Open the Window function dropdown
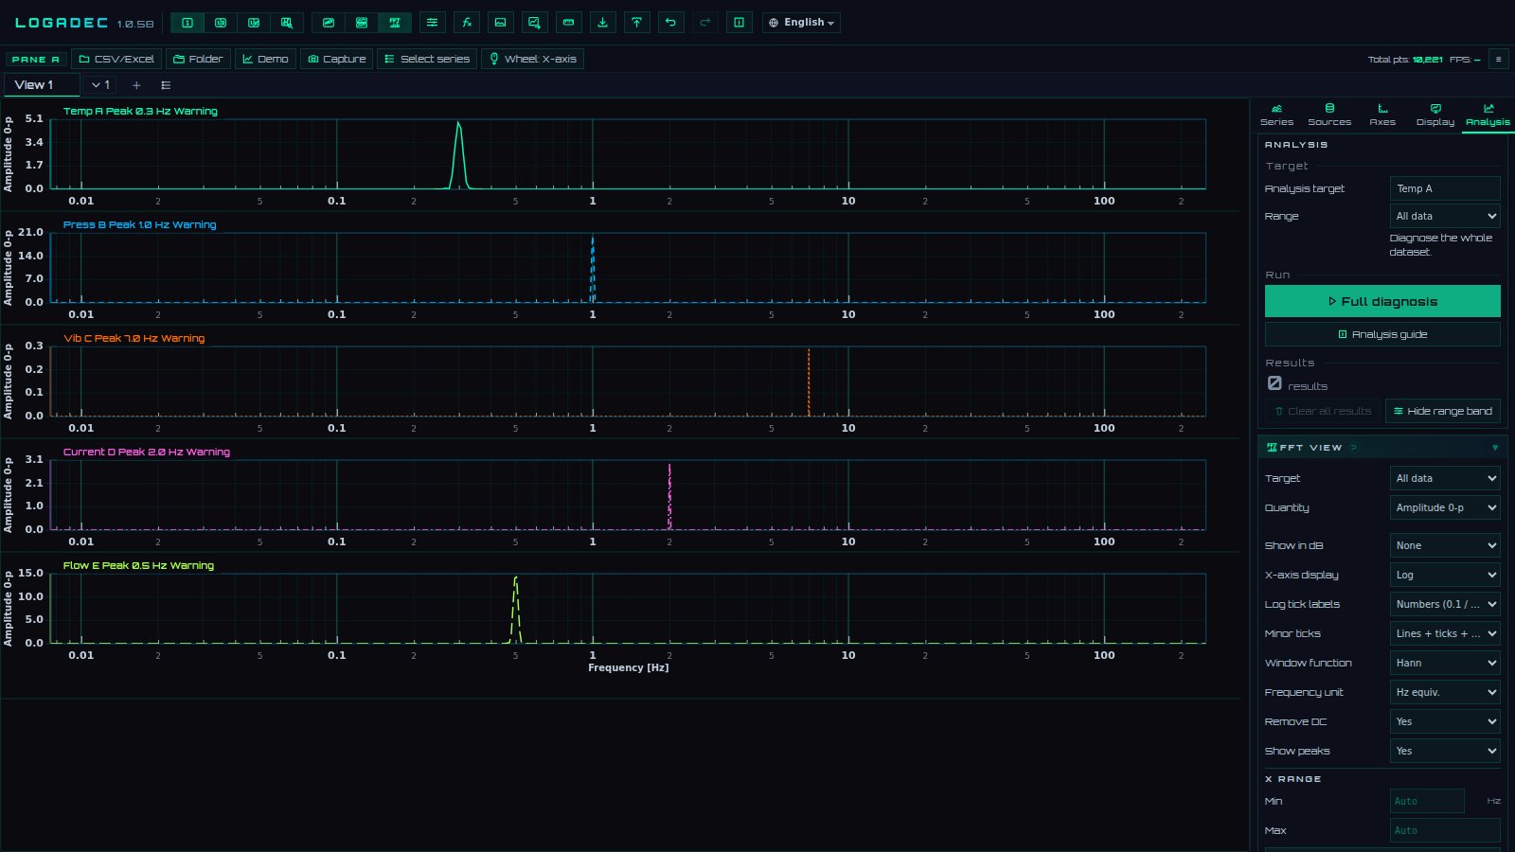The height and width of the screenshot is (852, 1515). (x=1445, y=663)
